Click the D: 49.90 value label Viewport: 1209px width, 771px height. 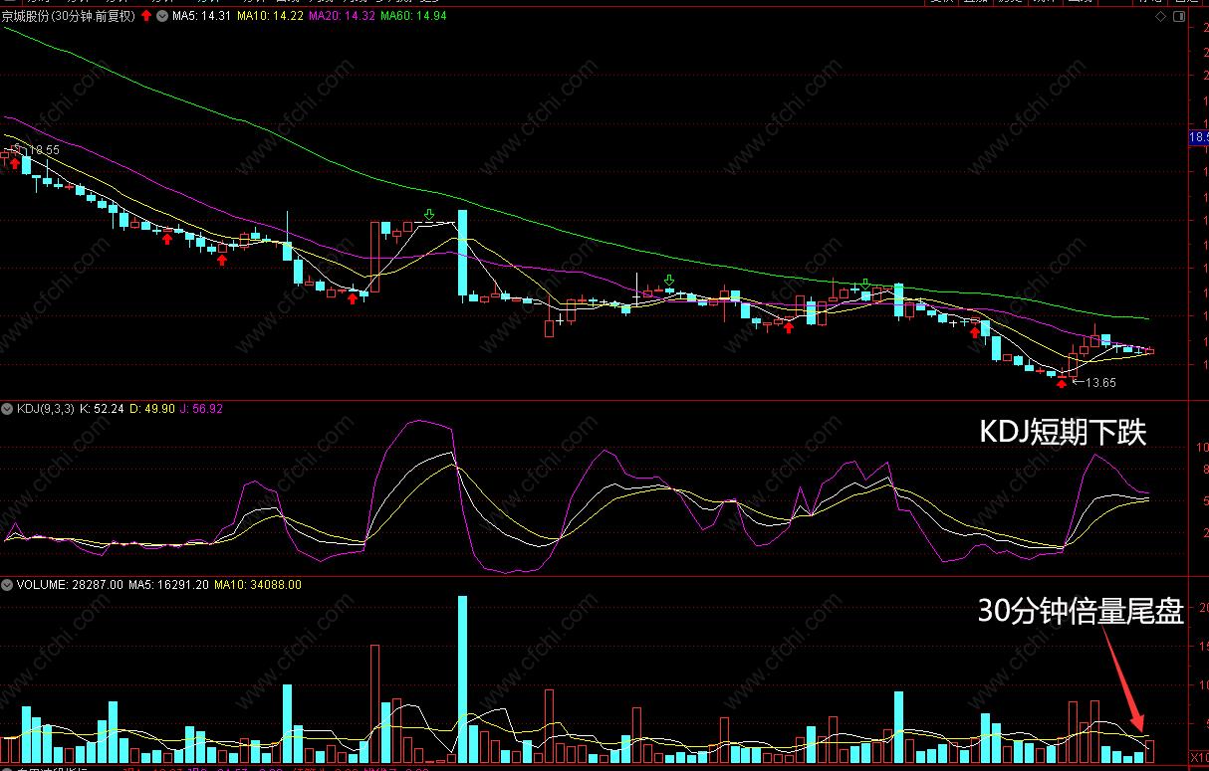point(152,408)
